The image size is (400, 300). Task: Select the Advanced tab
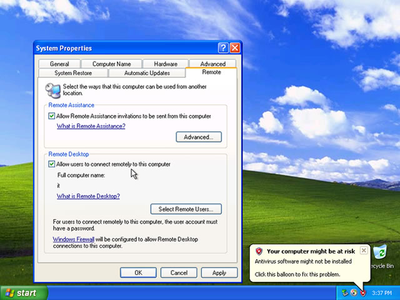pos(212,64)
